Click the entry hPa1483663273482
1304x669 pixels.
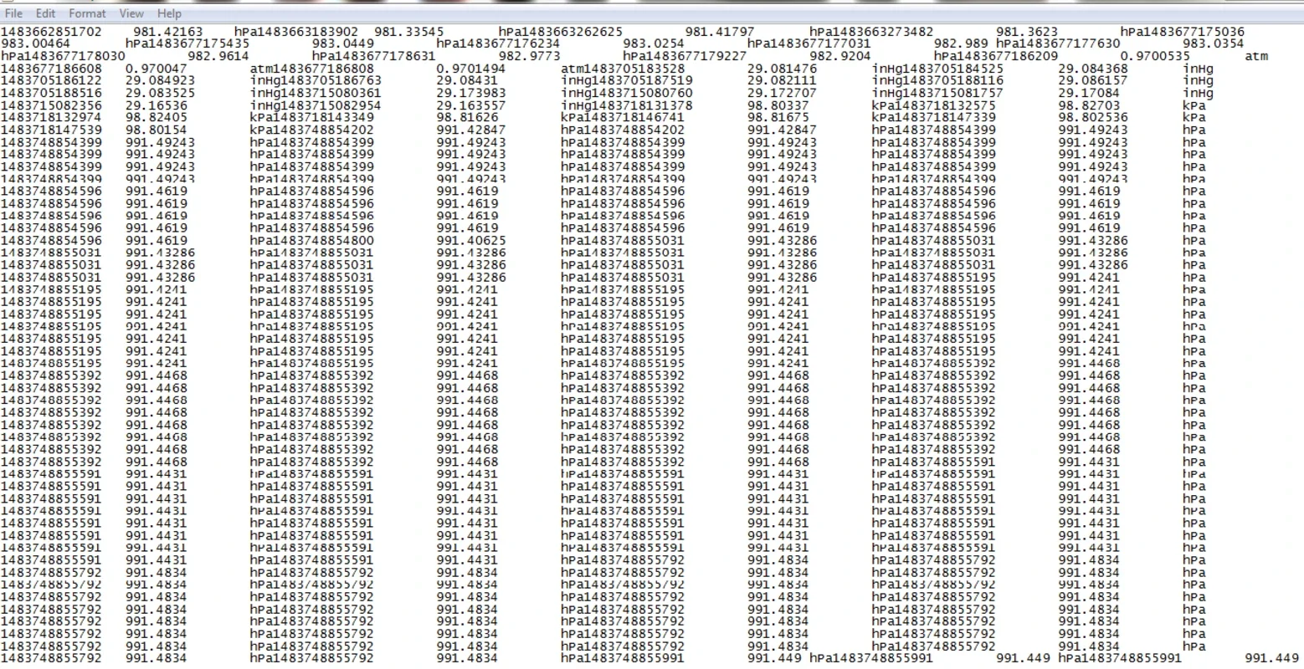[871, 32]
